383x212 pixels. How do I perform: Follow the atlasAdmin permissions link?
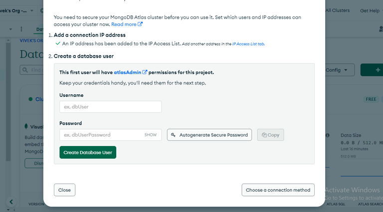click(128, 72)
